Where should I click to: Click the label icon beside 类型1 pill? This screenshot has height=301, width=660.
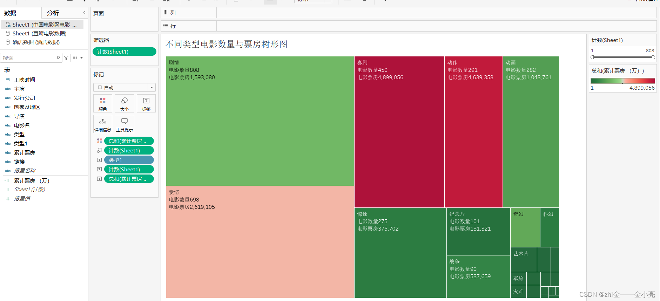click(x=100, y=160)
